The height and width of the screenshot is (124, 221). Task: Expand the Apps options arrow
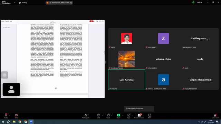pos(132,115)
